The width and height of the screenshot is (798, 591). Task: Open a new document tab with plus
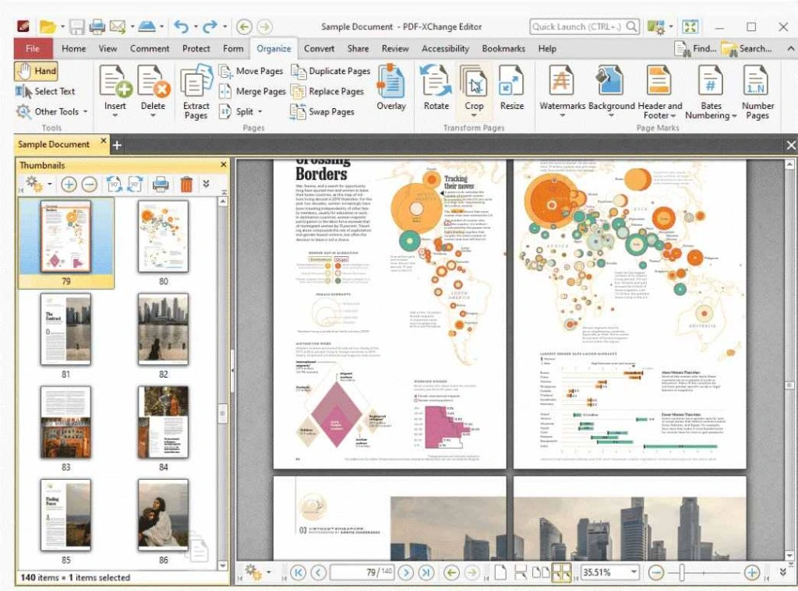117,145
